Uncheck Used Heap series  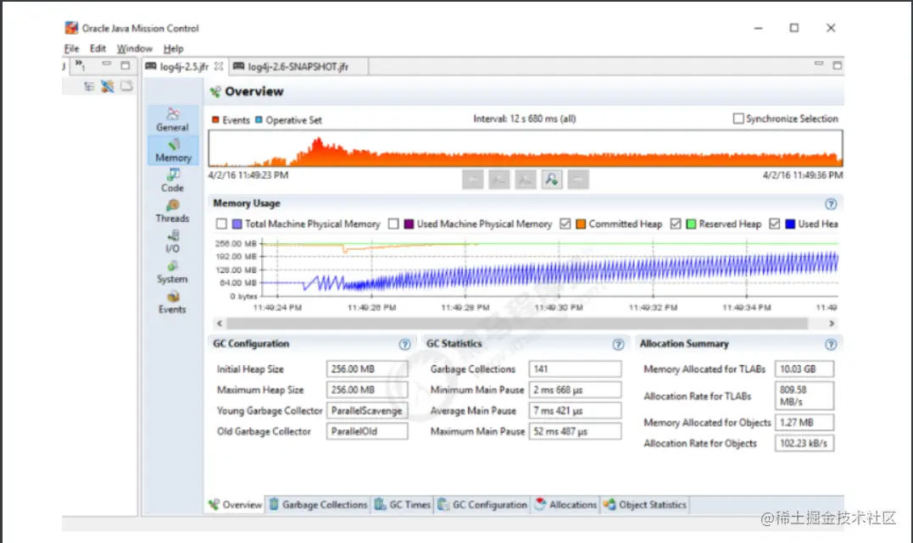tap(775, 224)
